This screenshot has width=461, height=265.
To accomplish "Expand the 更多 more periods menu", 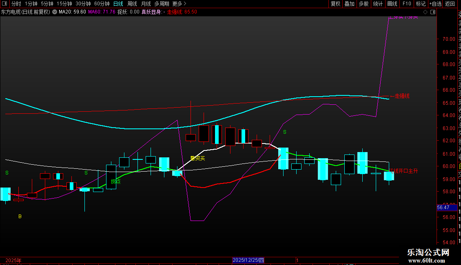I will [x=179, y=4].
